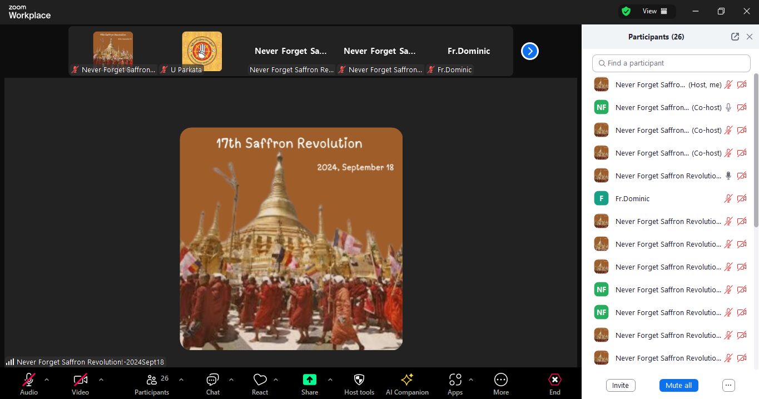Viewport: 759px width, 399px height.
Task: Open share options arrow beside Share
Action: pos(330,380)
